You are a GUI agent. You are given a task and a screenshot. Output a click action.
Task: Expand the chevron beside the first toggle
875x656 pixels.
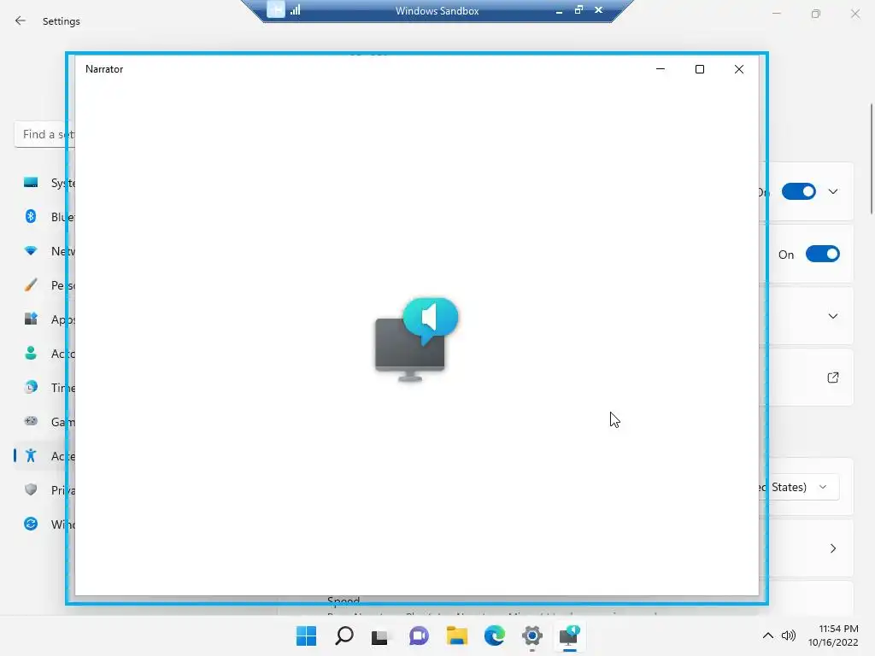pos(832,191)
